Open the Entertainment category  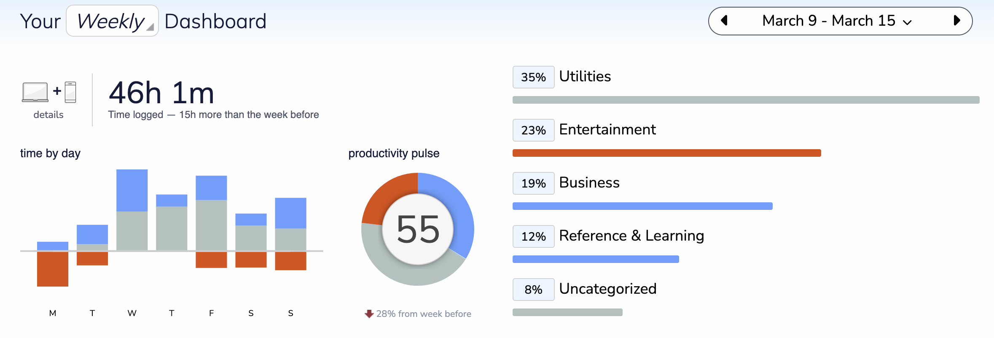pyautogui.click(x=607, y=130)
